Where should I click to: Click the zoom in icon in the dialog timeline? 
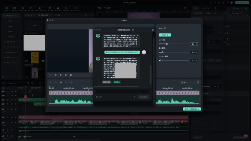pos(198,83)
